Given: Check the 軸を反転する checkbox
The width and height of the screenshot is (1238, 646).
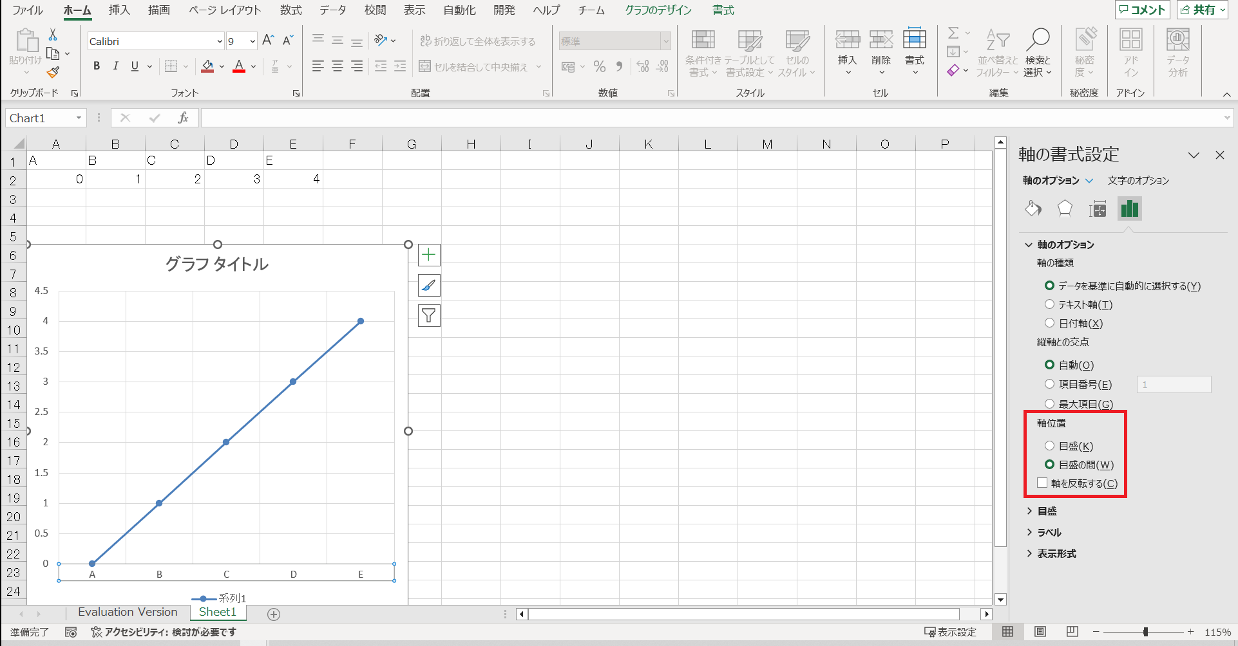Looking at the screenshot, I should [x=1042, y=483].
